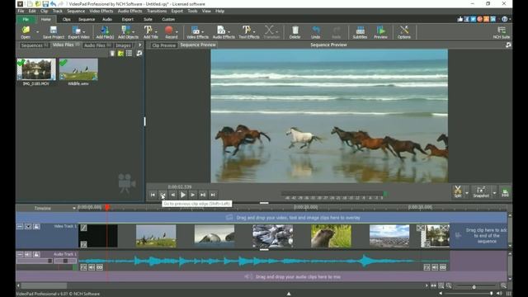
Task: Select the Images bin tab
Action: 123,45
